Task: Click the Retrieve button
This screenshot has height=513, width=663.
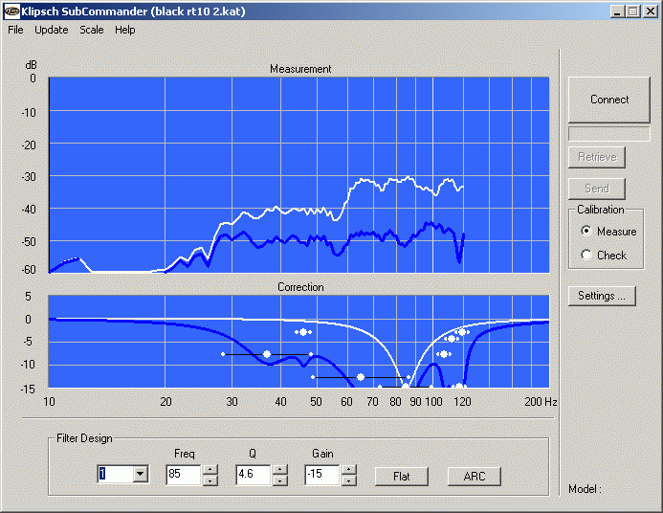Action: click(597, 157)
